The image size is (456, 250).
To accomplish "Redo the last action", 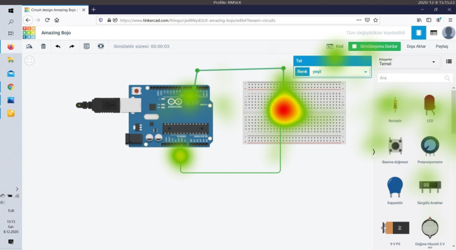I will (x=71, y=46).
